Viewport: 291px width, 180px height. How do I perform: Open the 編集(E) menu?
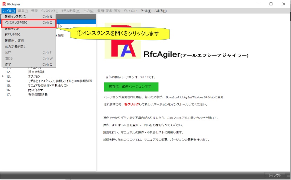(x=23, y=11)
